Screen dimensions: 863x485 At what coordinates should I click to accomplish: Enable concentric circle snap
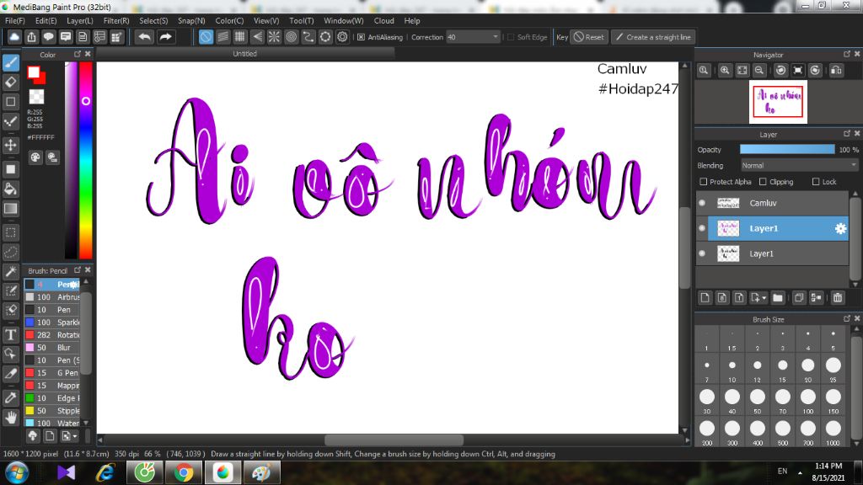(291, 37)
